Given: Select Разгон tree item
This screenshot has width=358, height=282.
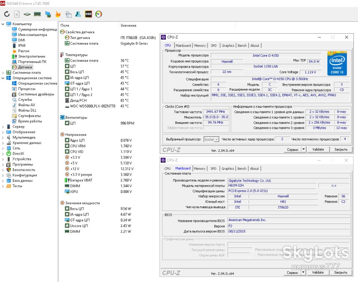Looking at the screenshot, I should pos(24,51).
